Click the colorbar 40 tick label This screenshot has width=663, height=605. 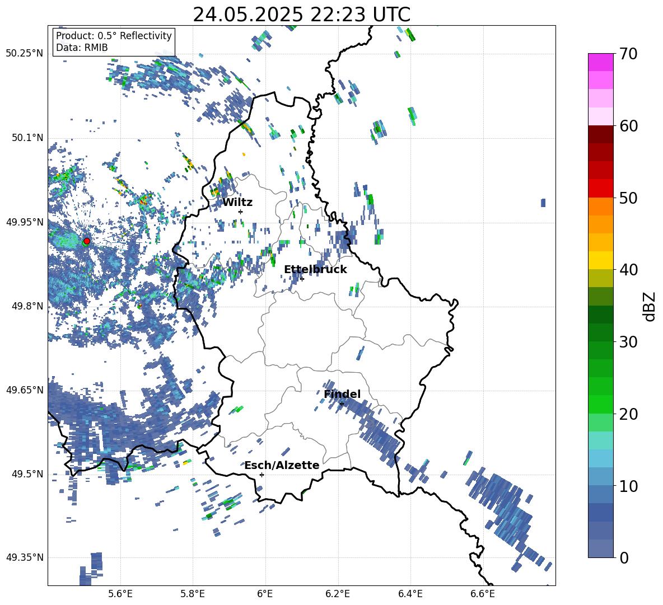point(628,270)
